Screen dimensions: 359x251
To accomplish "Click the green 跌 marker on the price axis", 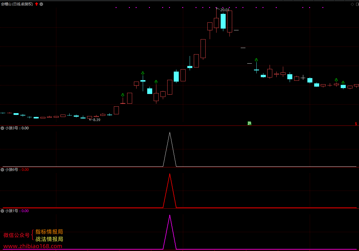I will coord(250,123).
